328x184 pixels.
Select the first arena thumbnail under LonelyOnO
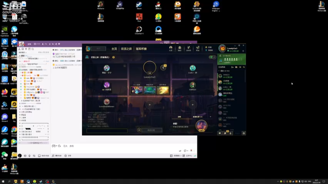click(137, 90)
